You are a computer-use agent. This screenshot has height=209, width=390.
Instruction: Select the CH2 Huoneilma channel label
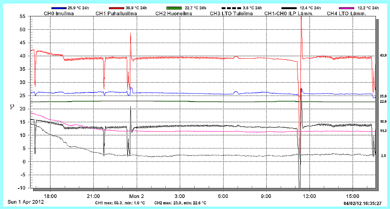(x=174, y=14)
